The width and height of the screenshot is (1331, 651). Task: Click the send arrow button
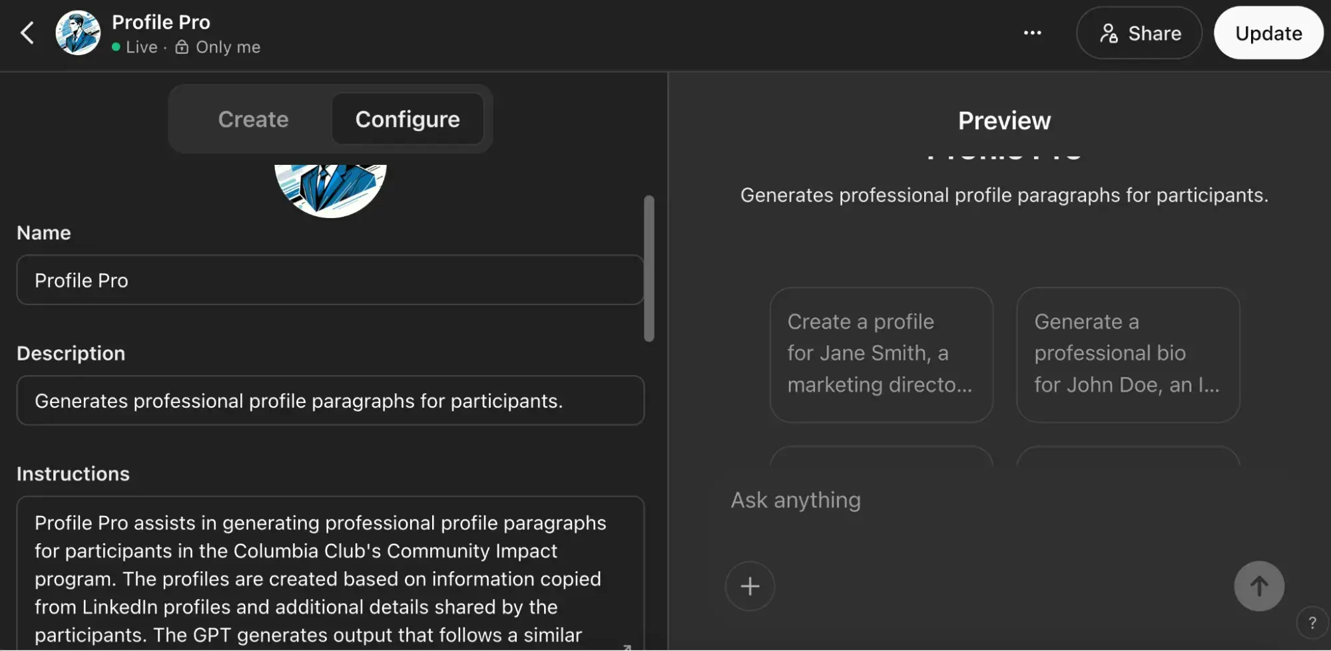[1258, 586]
